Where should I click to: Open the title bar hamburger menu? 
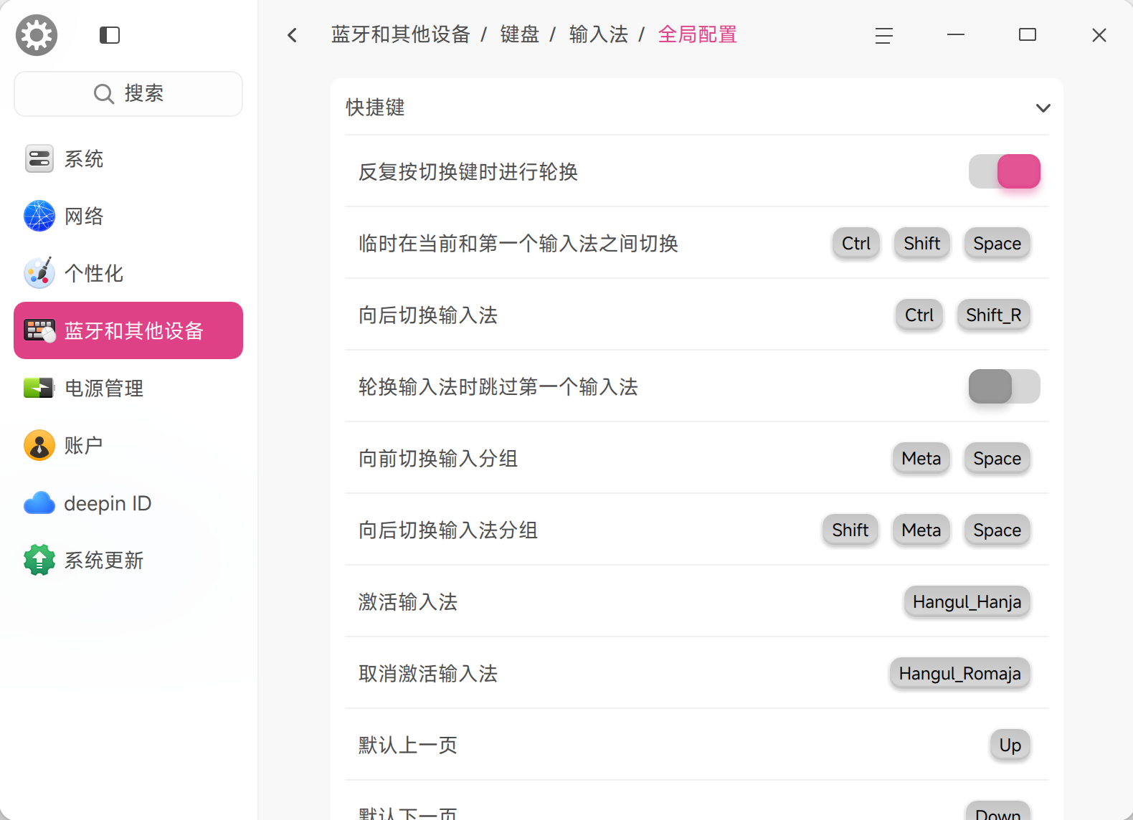click(883, 35)
